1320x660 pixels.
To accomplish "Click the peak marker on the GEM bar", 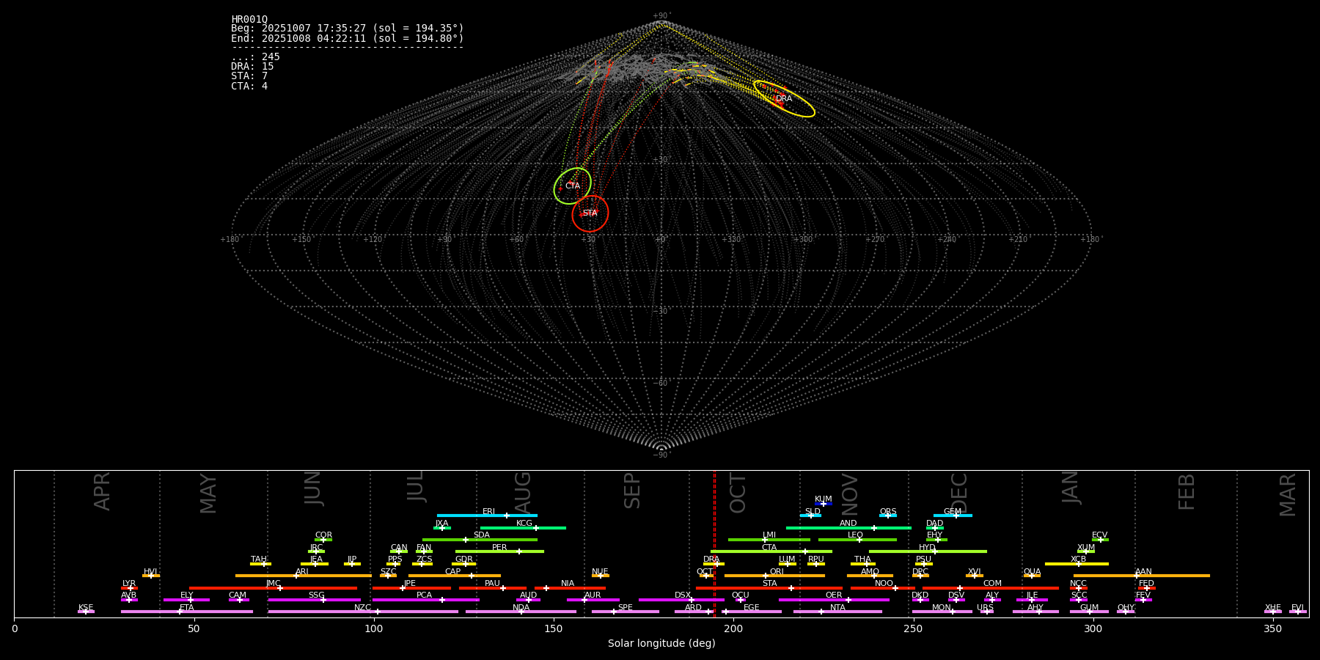I will 956,516.
